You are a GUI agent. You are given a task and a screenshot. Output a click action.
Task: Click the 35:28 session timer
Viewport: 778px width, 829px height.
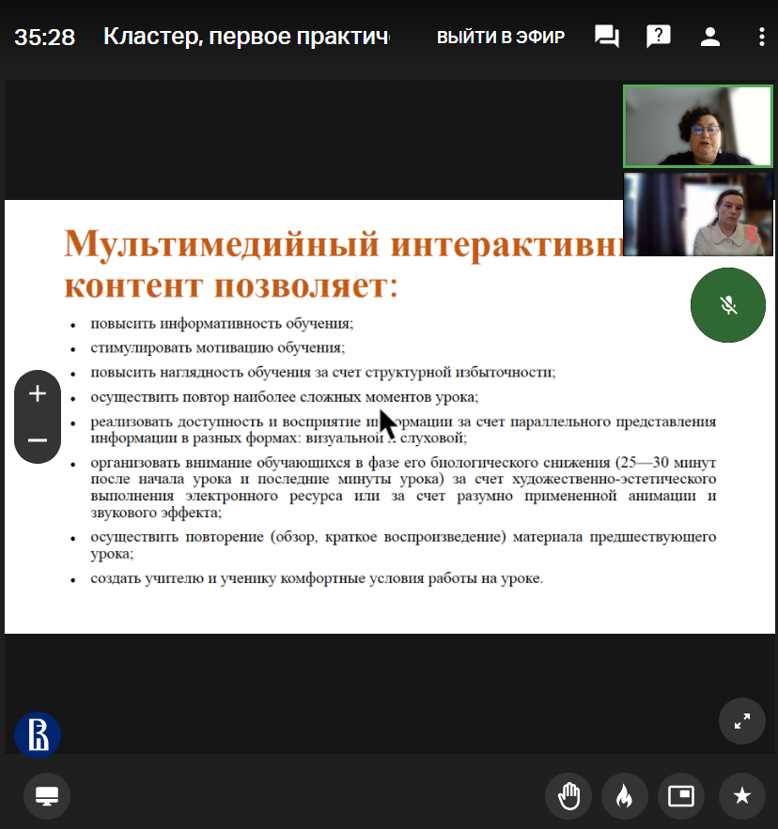(45, 38)
